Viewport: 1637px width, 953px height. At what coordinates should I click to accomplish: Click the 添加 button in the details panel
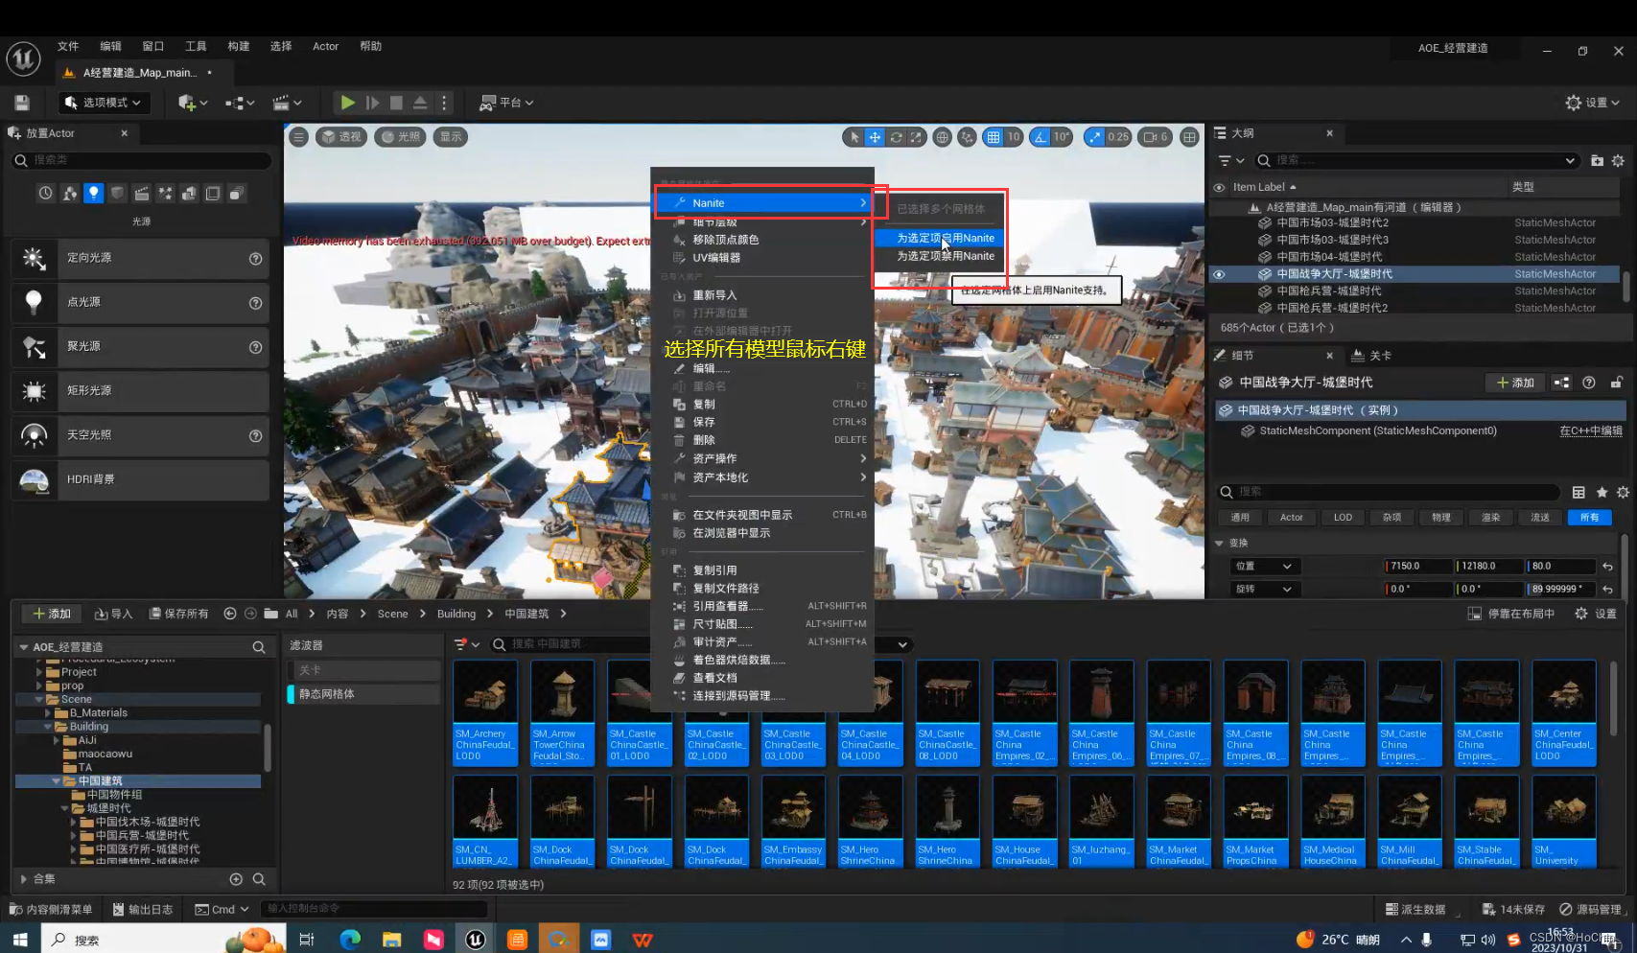click(1514, 382)
